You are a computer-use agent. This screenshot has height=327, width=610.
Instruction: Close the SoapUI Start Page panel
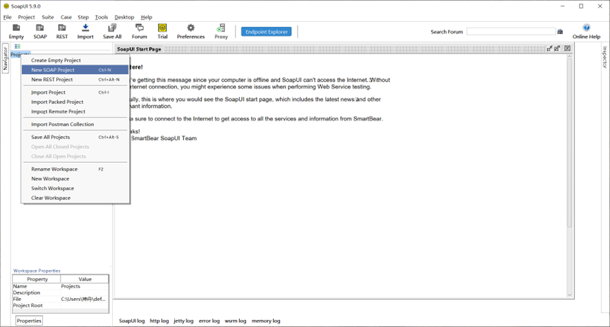(x=567, y=49)
